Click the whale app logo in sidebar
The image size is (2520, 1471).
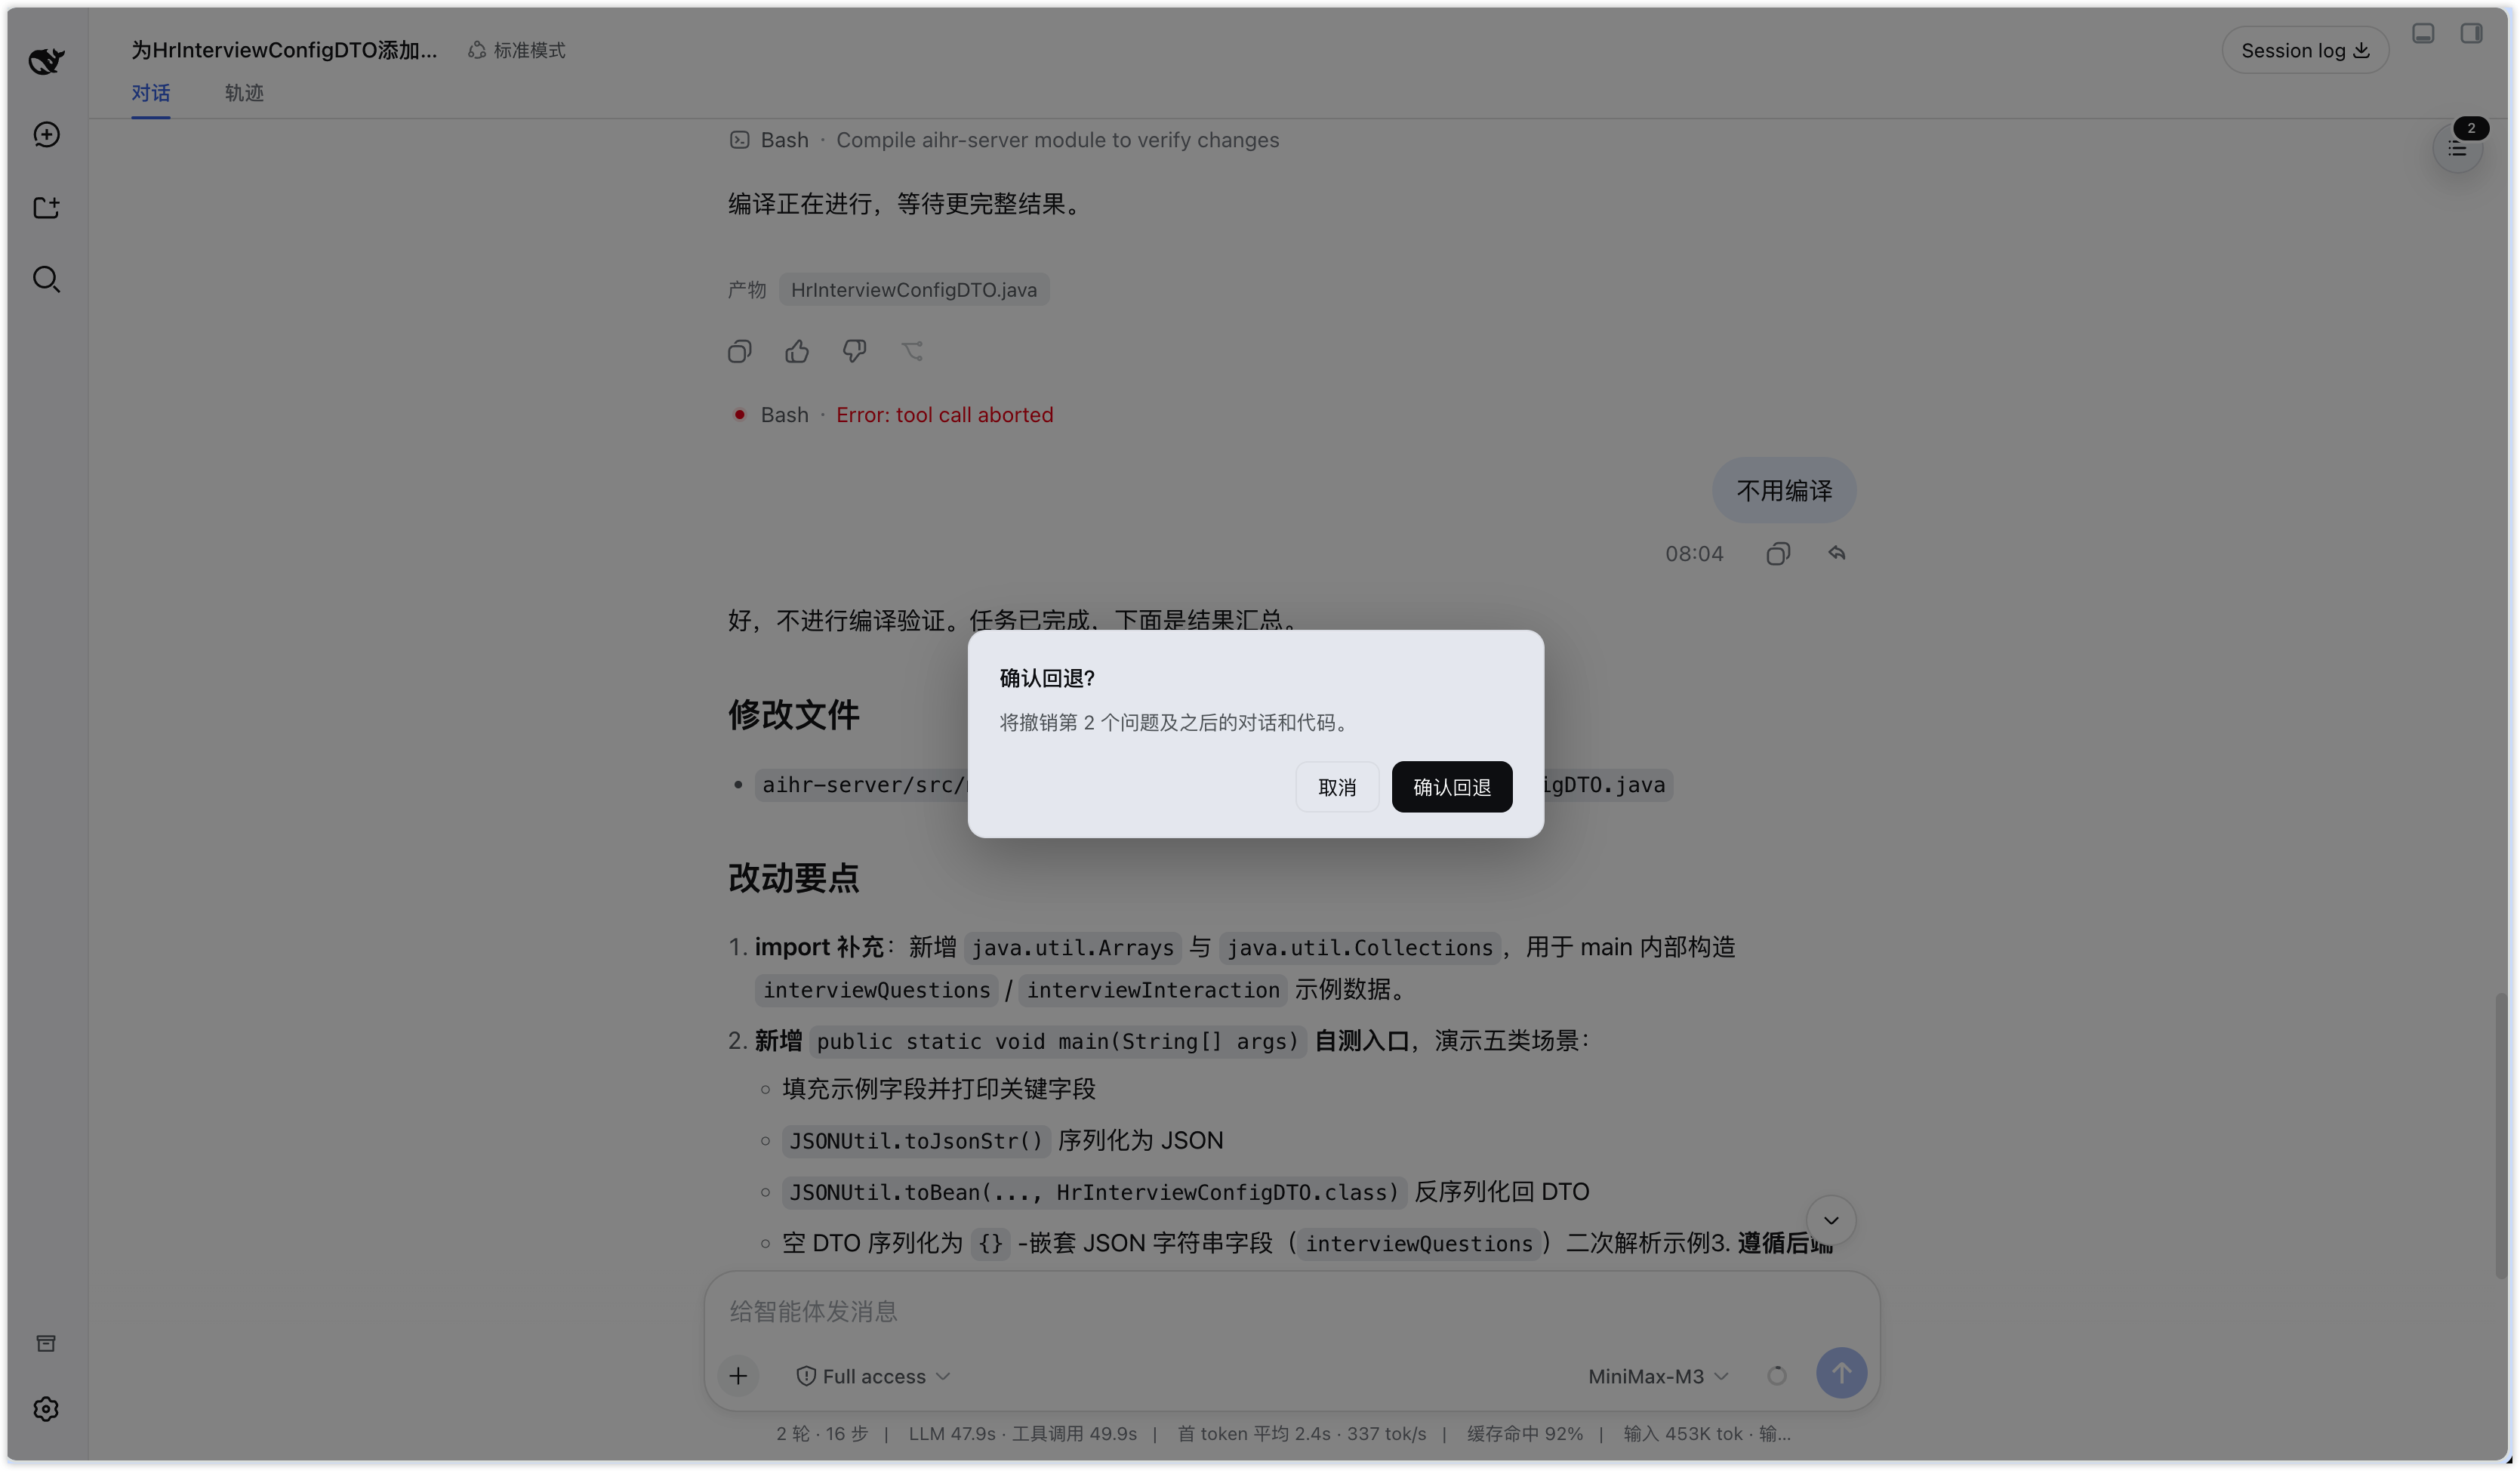tap(46, 61)
